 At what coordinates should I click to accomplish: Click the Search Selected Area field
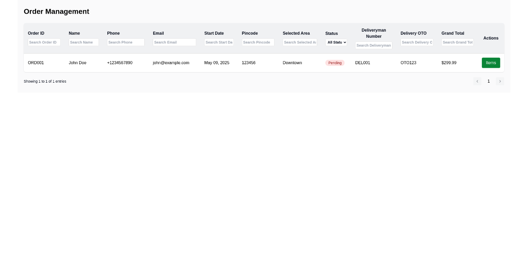click(x=300, y=42)
